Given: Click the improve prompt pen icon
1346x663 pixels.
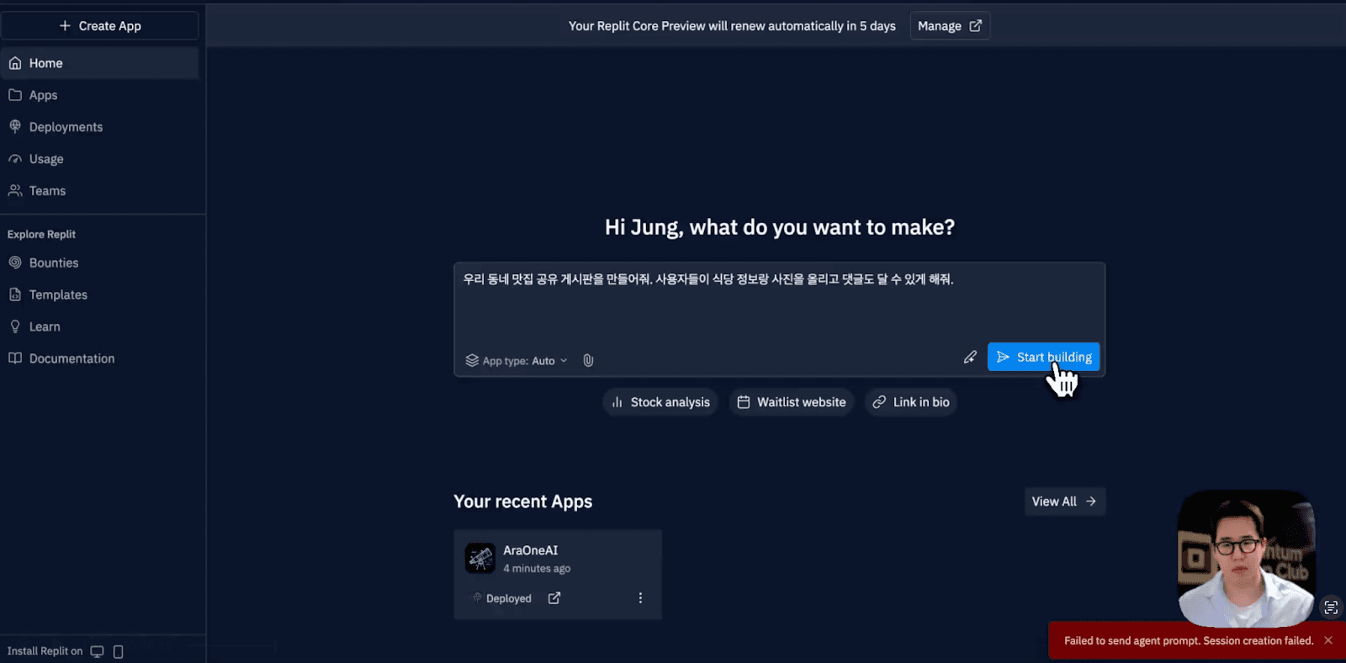Looking at the screenshot, I should tap(970, 358).
